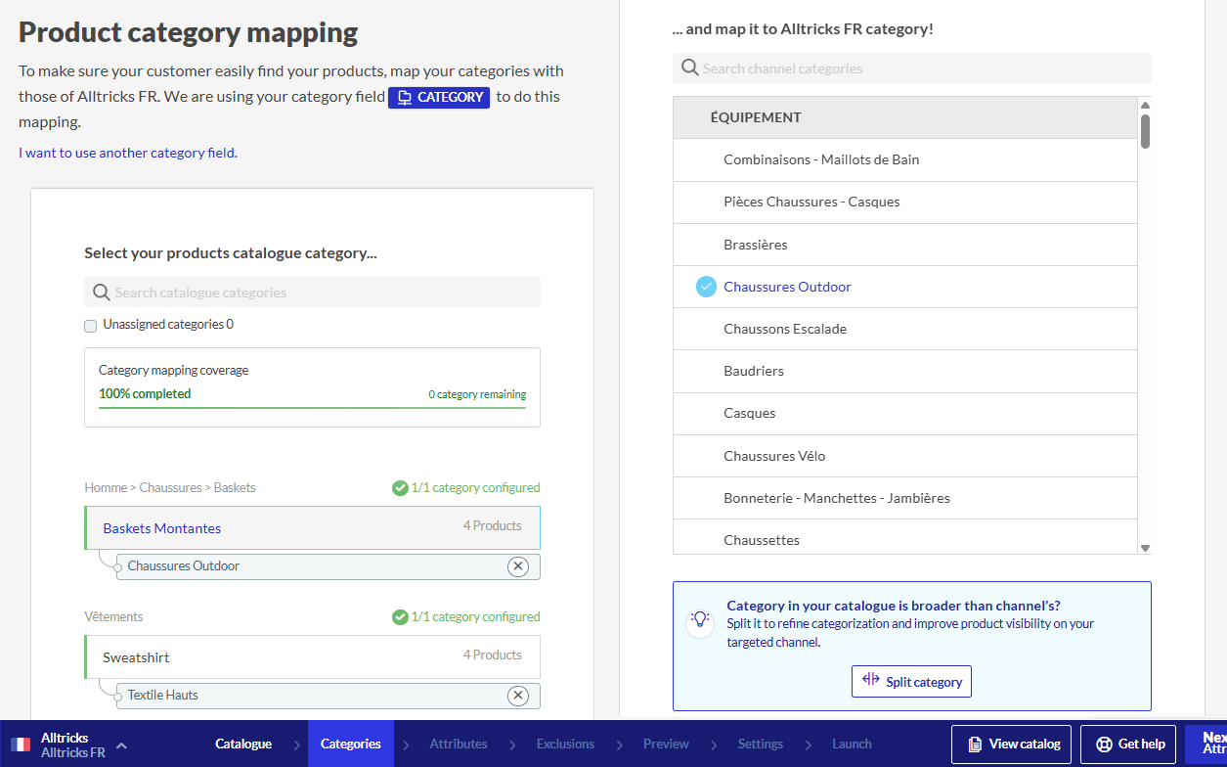Click the Split category button
This screenshot has width=1227, height=767.
pyautogui.click(x=911, y=682)
